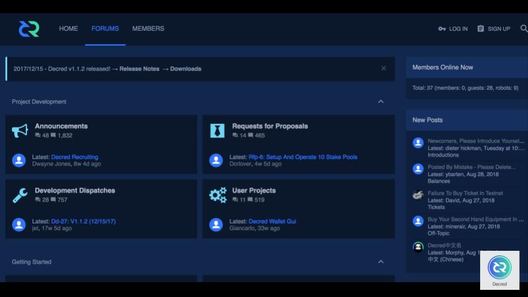Click the Announcements megaphone icon

pyautogui.click(x=20, y=131)
